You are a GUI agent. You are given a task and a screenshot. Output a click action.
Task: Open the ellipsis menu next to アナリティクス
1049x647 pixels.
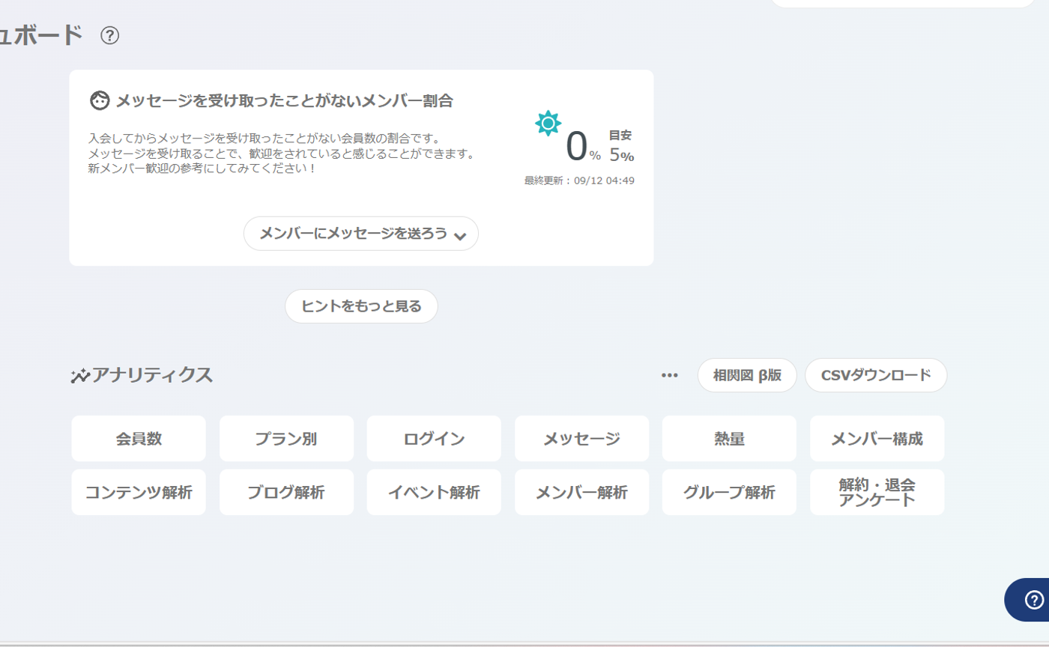(x=668, y=377)
